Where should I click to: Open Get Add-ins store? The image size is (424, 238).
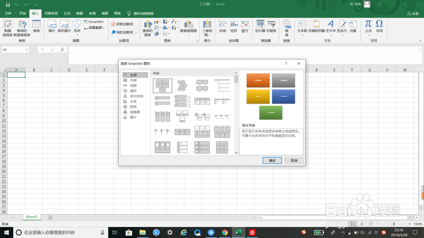click(x=122, y=24)
